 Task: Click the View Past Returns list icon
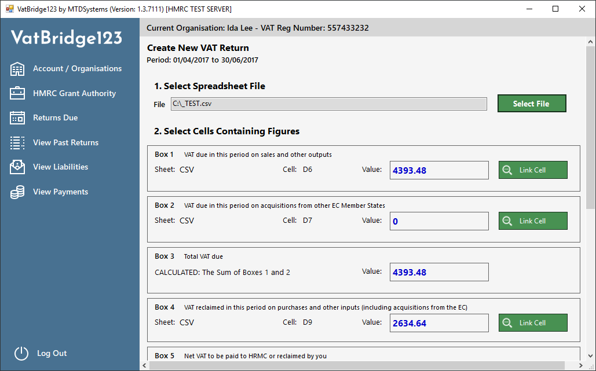click(17, 143)
